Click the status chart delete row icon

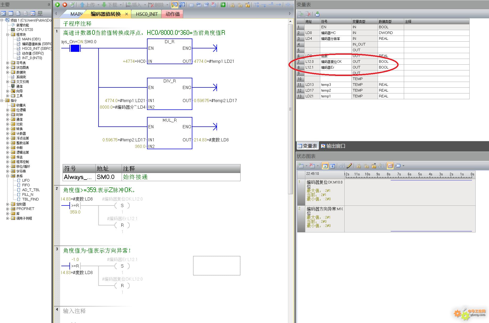click(312, 166)
